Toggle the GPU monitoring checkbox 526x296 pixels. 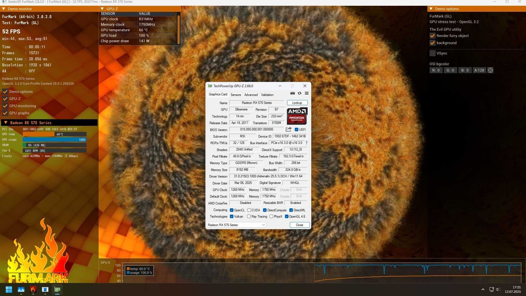(5, 106)
